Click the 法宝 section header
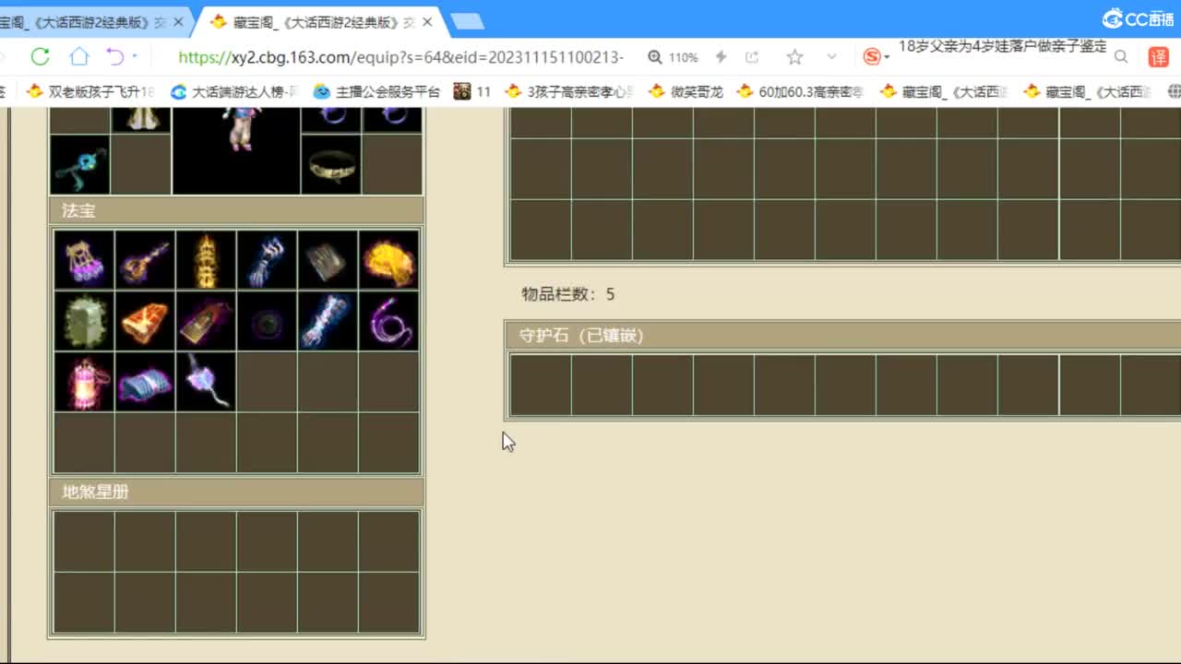Image resolution: width=1181 pixels, height=664 pixels. click(x=236, y=211)
